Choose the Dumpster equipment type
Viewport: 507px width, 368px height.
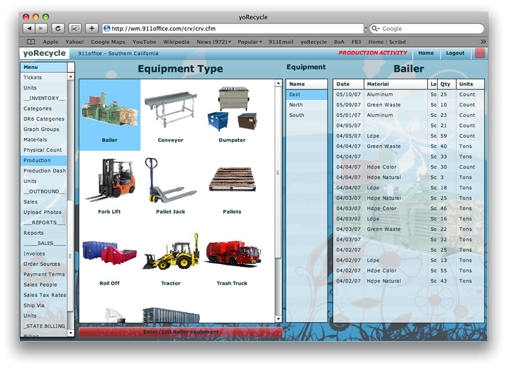click(233, 109)
